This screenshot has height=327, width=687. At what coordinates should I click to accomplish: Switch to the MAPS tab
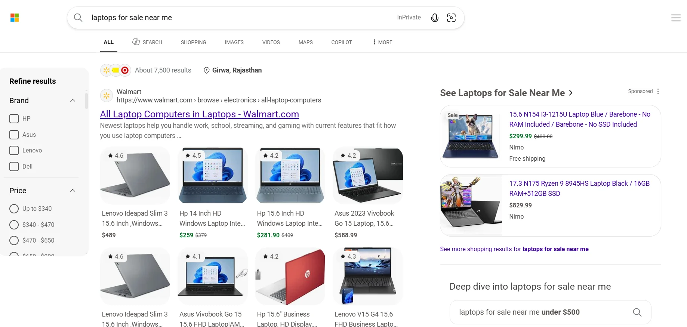[x=305, y=42]
